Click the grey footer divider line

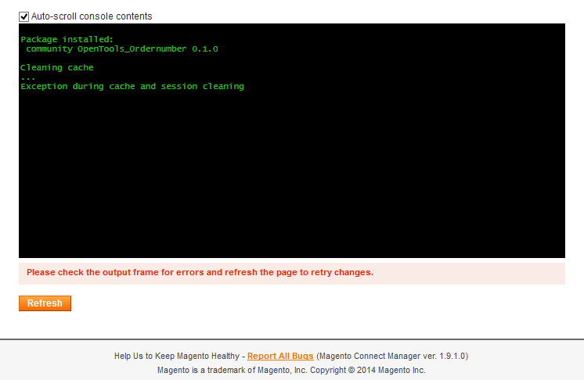[x=291, y=339]
